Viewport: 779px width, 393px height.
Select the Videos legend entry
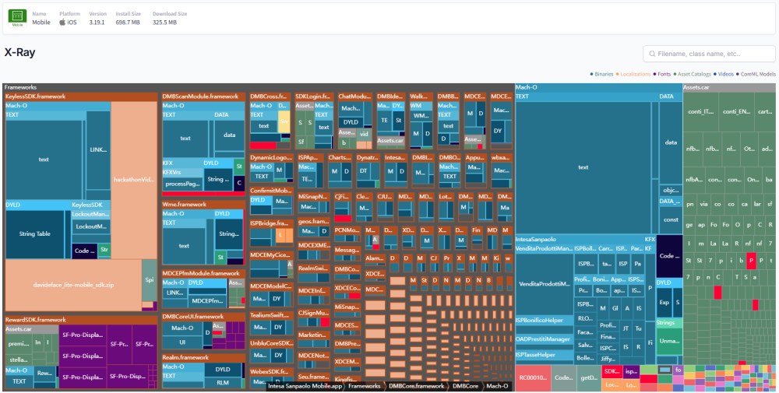coord(724,74)
